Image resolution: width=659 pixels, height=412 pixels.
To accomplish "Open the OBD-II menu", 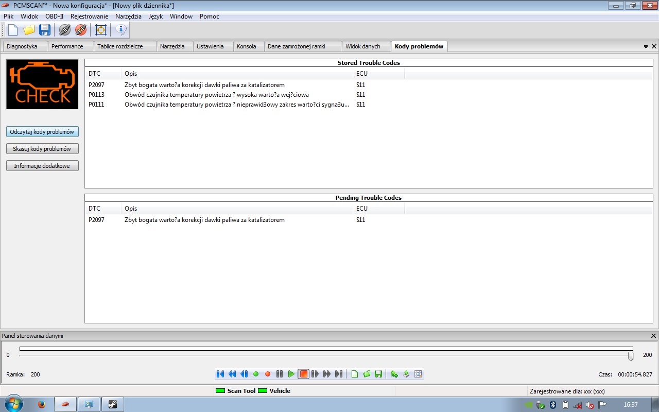I will point(54,16).
